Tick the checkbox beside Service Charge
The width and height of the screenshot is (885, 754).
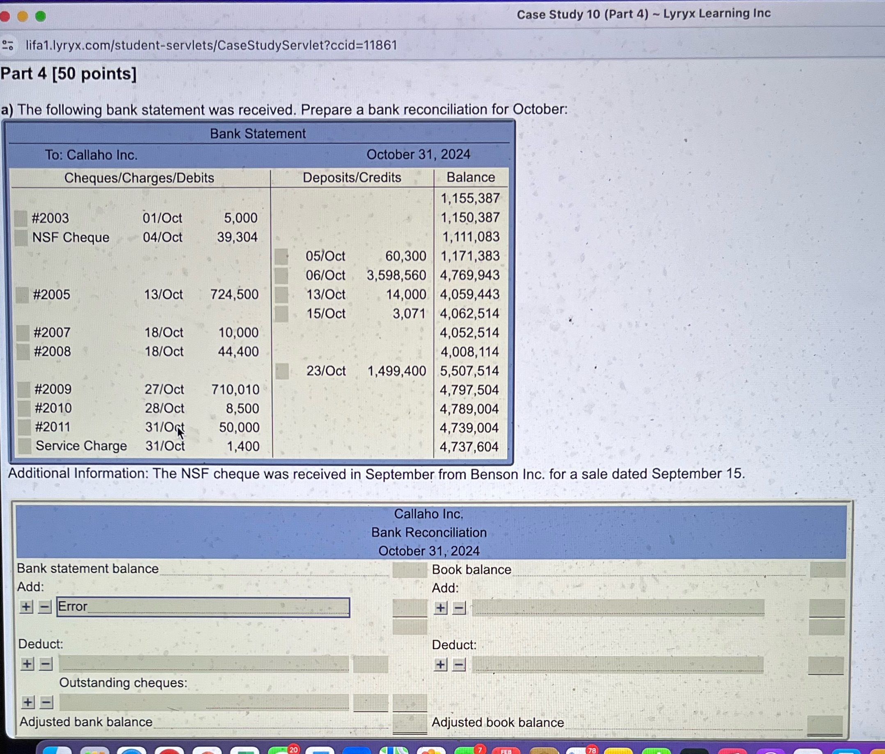click(x=24, y=446)
